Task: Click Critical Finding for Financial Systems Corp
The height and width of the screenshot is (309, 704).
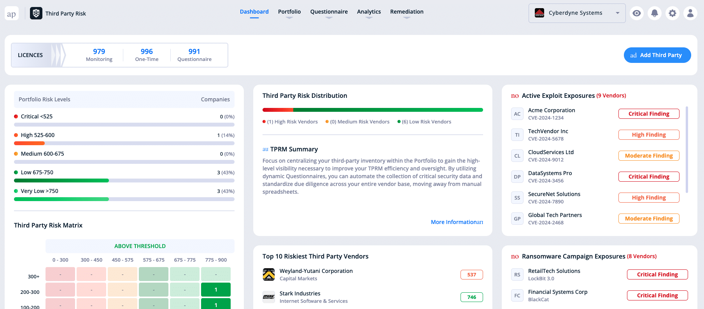Action: coord(657,295)
